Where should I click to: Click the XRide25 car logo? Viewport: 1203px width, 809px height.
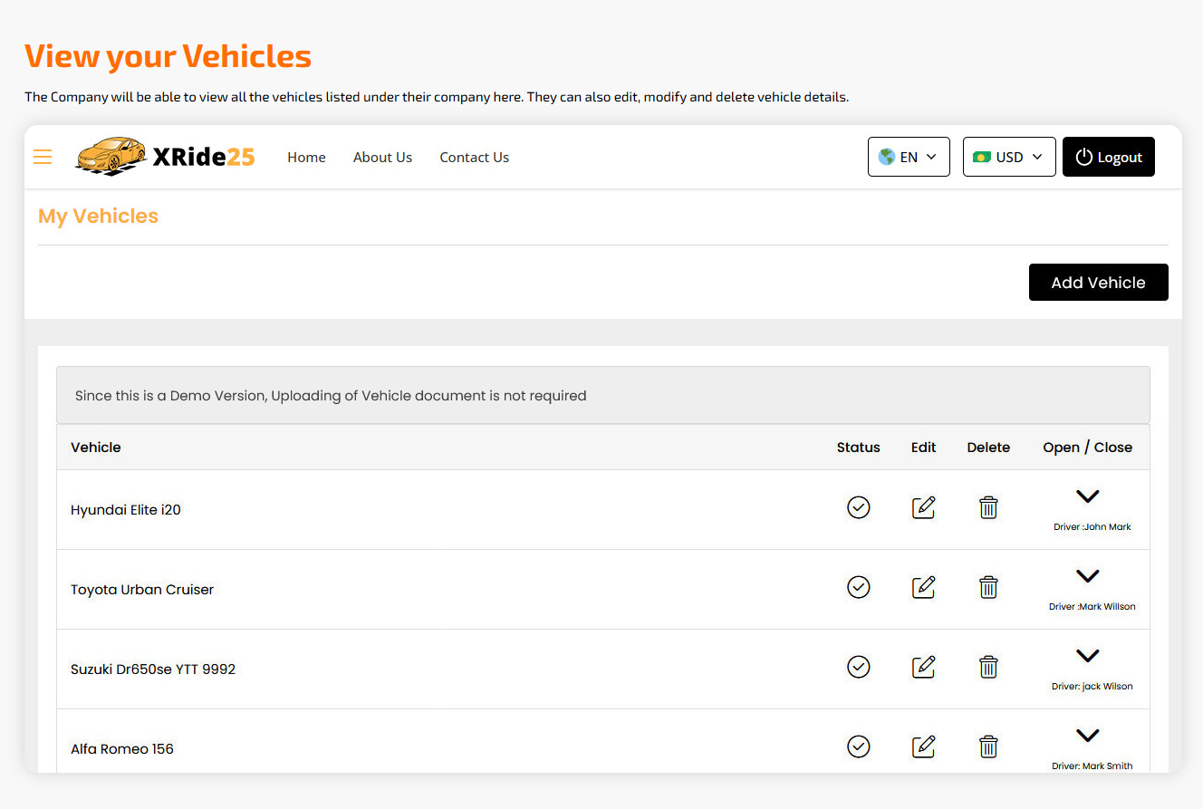pyautogui.click(x=165, y=157)
